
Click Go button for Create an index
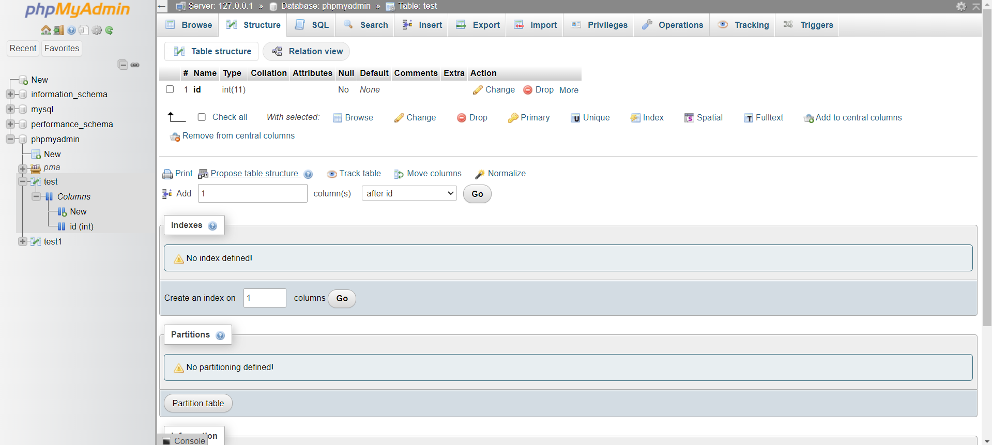point(342,298)
